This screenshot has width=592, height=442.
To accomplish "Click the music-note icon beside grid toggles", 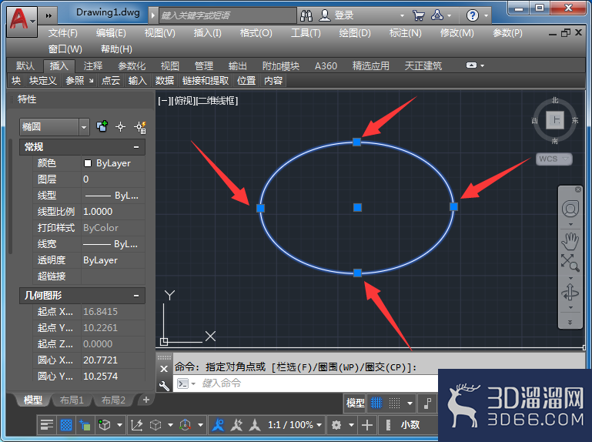I will pos(427,403).
